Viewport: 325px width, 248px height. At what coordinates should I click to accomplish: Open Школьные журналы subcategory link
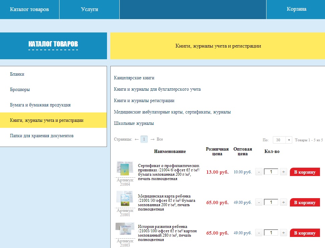point(134,123)
